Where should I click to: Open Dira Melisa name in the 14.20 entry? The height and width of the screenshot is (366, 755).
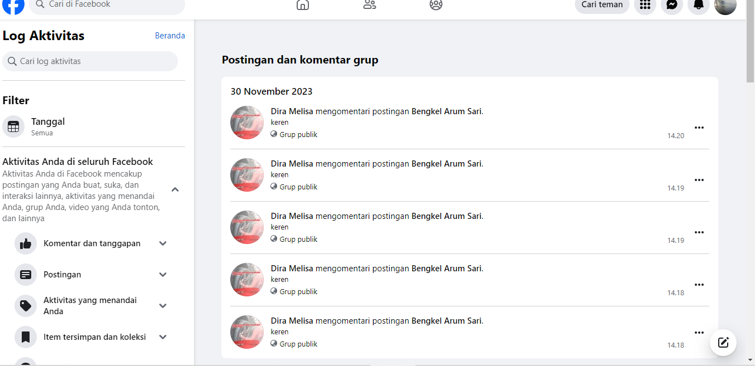pyautogui.click(x=292, y=111)
